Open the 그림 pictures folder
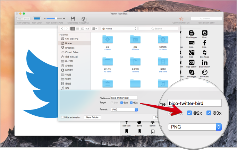237x150 pixels. click(x=135, y=39)
